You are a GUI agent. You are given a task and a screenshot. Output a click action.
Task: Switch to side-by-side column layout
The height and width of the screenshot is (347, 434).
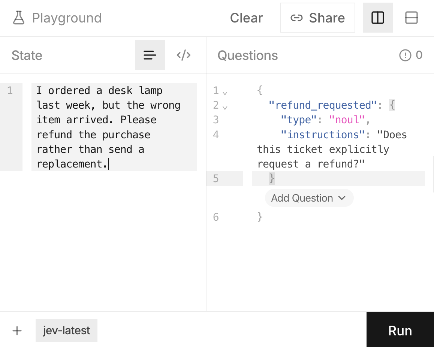pyautogui.click(x=377, y=18)
